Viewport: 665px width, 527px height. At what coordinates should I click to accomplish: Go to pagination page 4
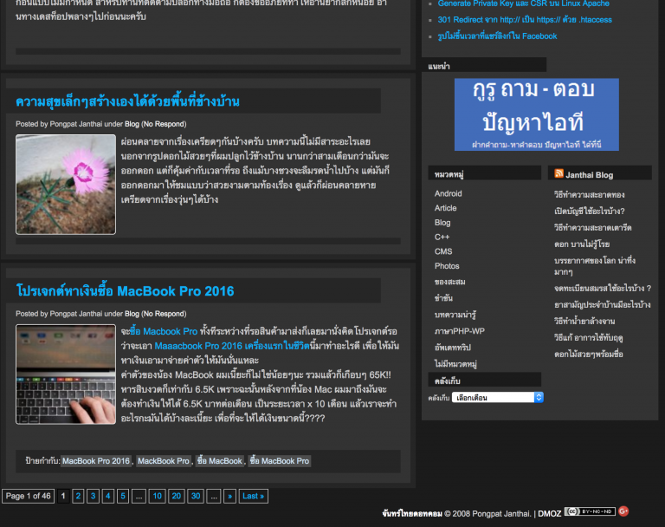click(107, 496)
